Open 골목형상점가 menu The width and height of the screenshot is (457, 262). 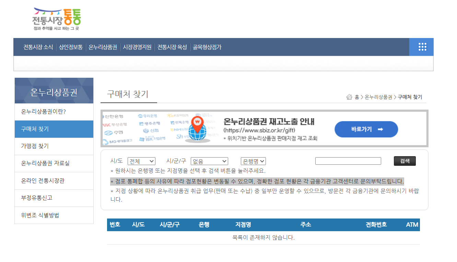[x=207, y=47]
